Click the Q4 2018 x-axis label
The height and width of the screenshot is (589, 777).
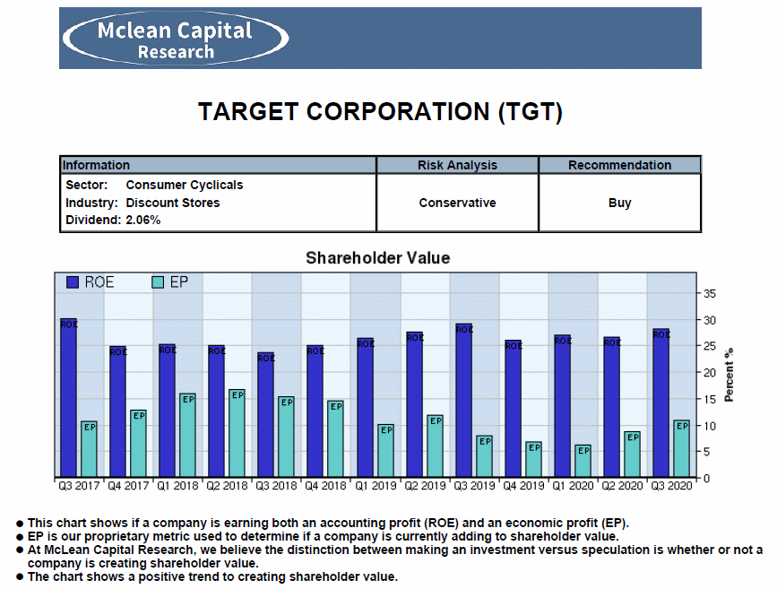(325, 486)
